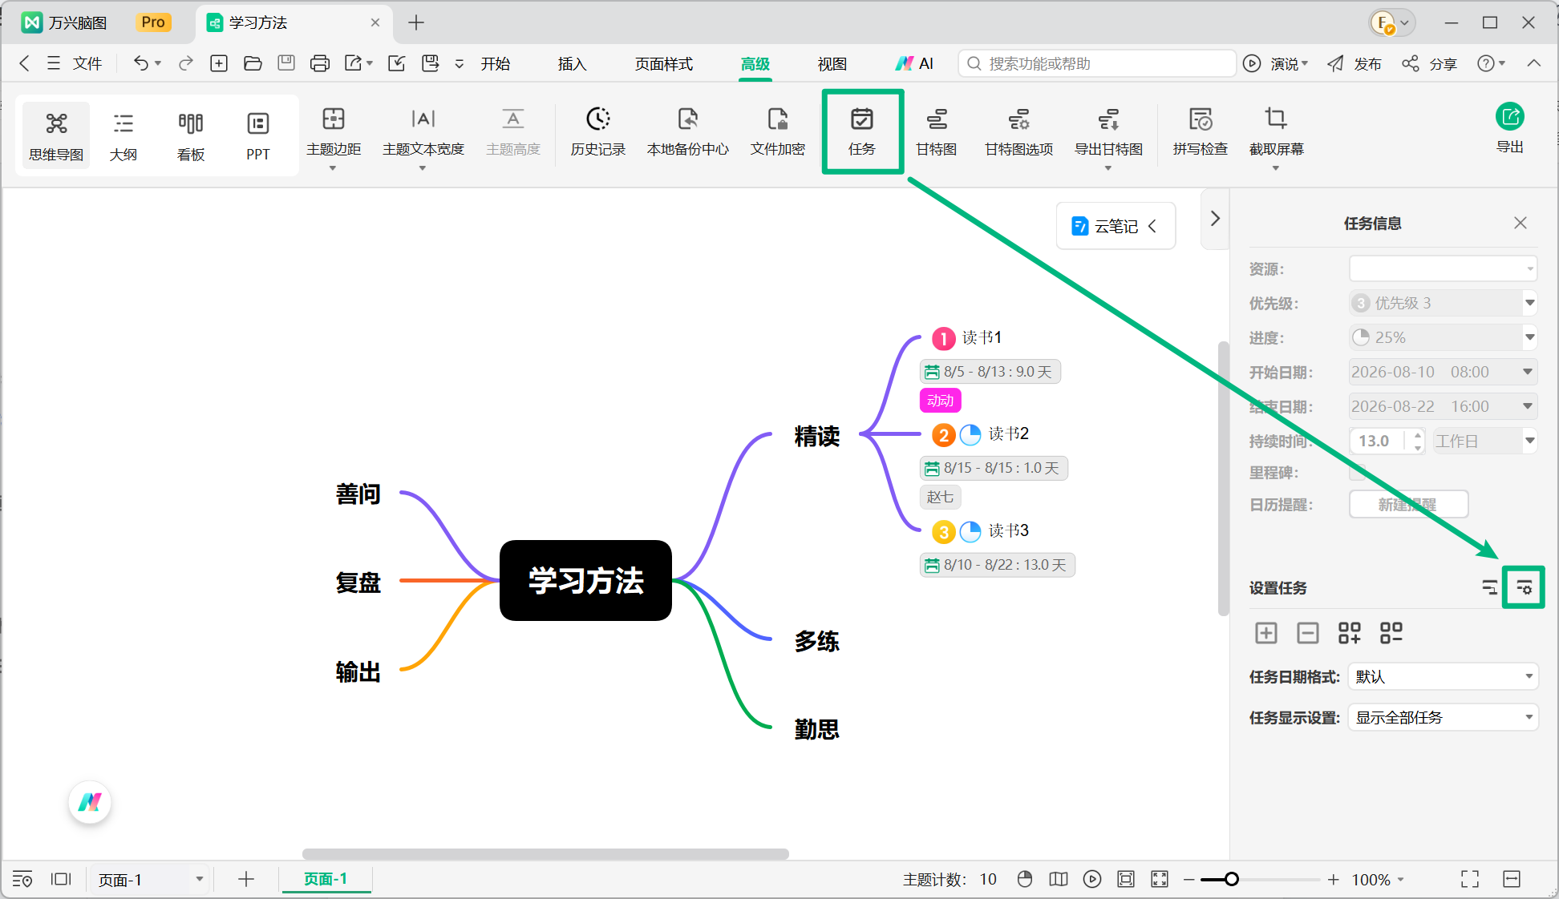Expand the 云笔记 cloud notes panel
This screenshot has width=1559, height=899.
point(1116,226)
